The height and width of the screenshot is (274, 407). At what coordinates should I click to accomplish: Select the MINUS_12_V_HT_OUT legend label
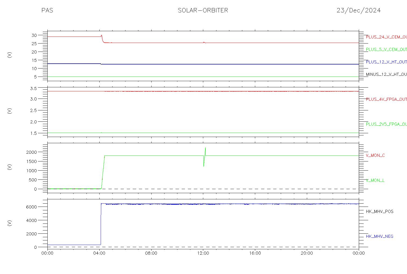point(386,74)
